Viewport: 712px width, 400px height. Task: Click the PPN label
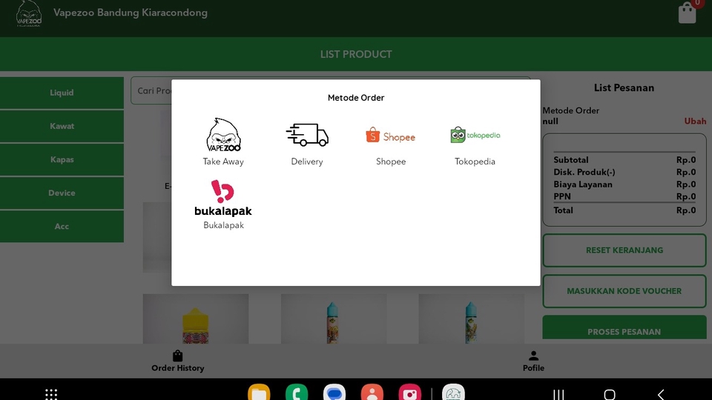point(561,196)
